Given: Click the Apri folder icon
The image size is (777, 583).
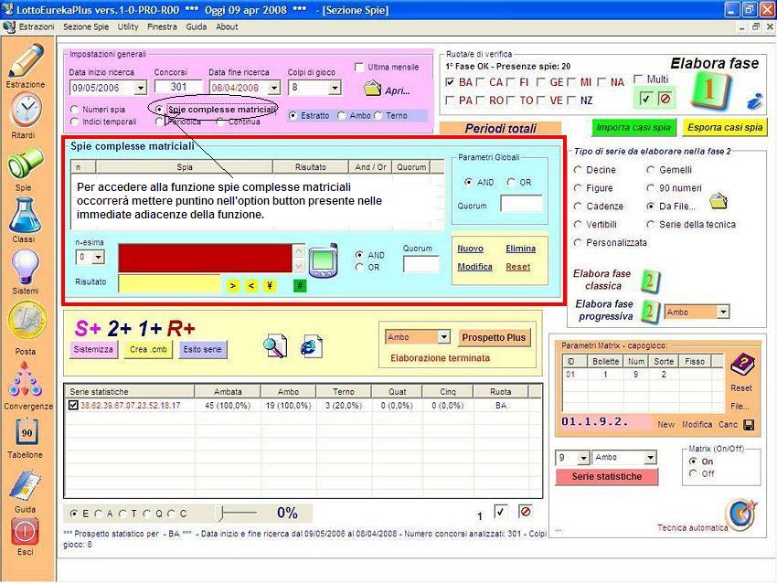Looking at the screenshot, I should point(372,90).
